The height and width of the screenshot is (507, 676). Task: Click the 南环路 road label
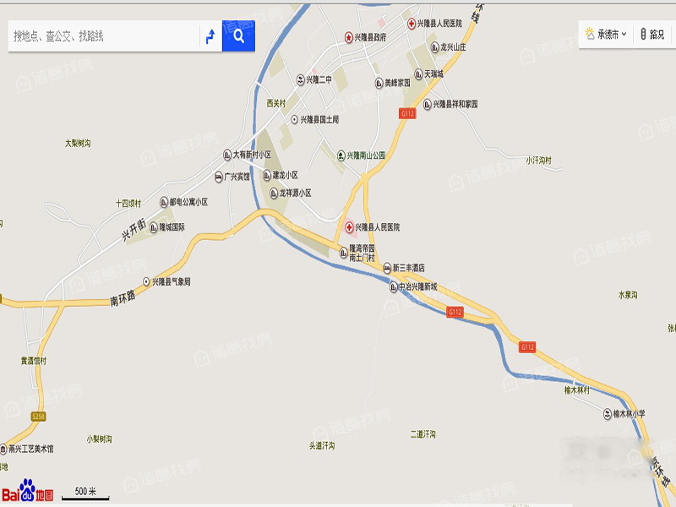click(x=123, y=298)
